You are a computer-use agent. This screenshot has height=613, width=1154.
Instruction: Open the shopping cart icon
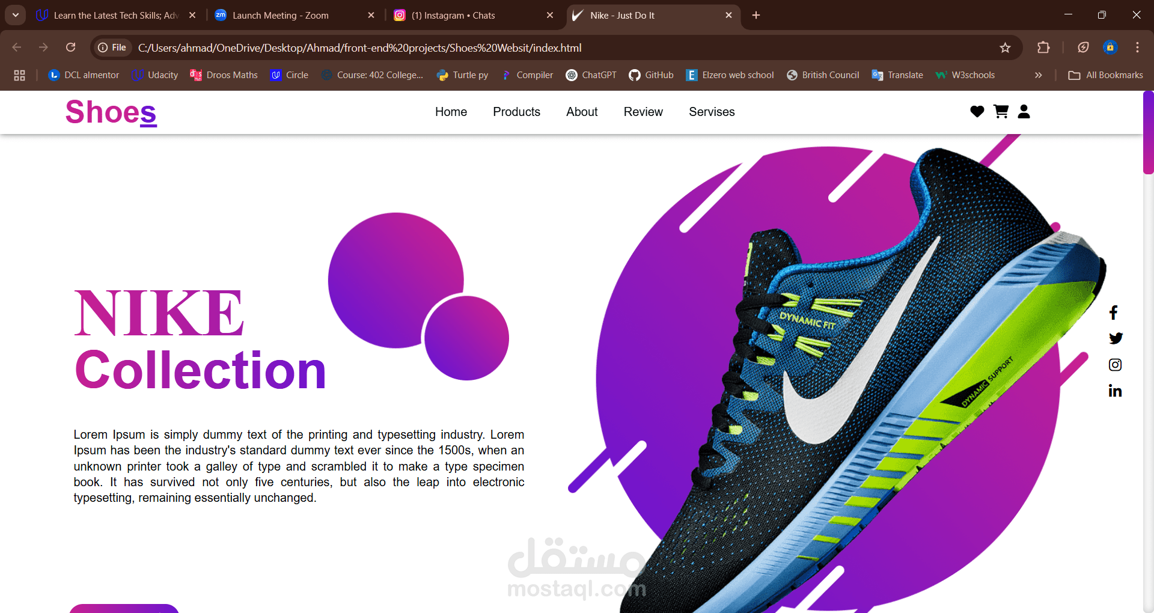click(x=1001, y=111)
